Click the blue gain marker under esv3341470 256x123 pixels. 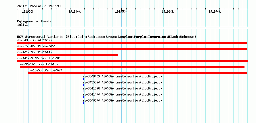pyautogui.click(x=83, y=97)
